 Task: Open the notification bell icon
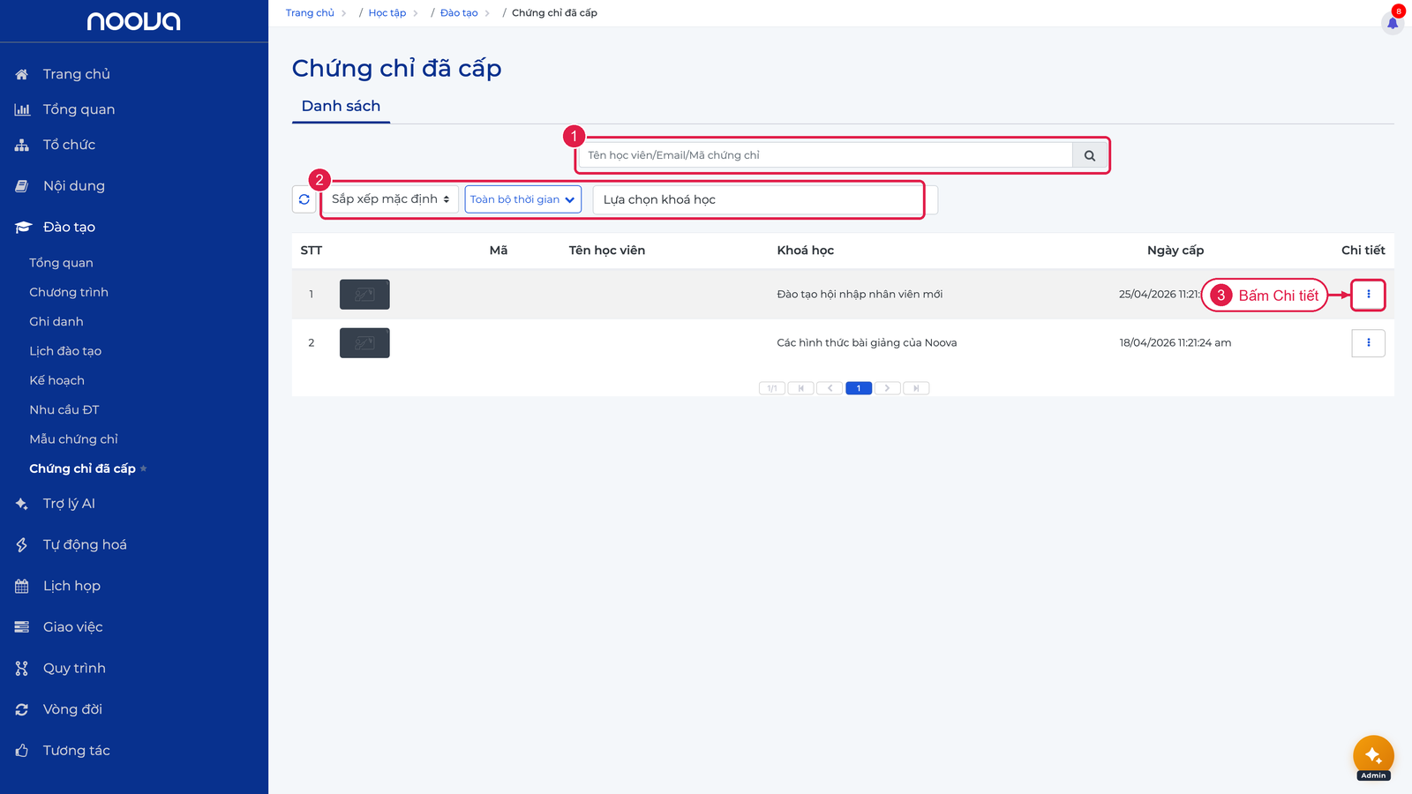point(1393,22)
